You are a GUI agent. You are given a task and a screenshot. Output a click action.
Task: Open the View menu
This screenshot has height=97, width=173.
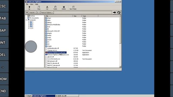coord(32,4)
